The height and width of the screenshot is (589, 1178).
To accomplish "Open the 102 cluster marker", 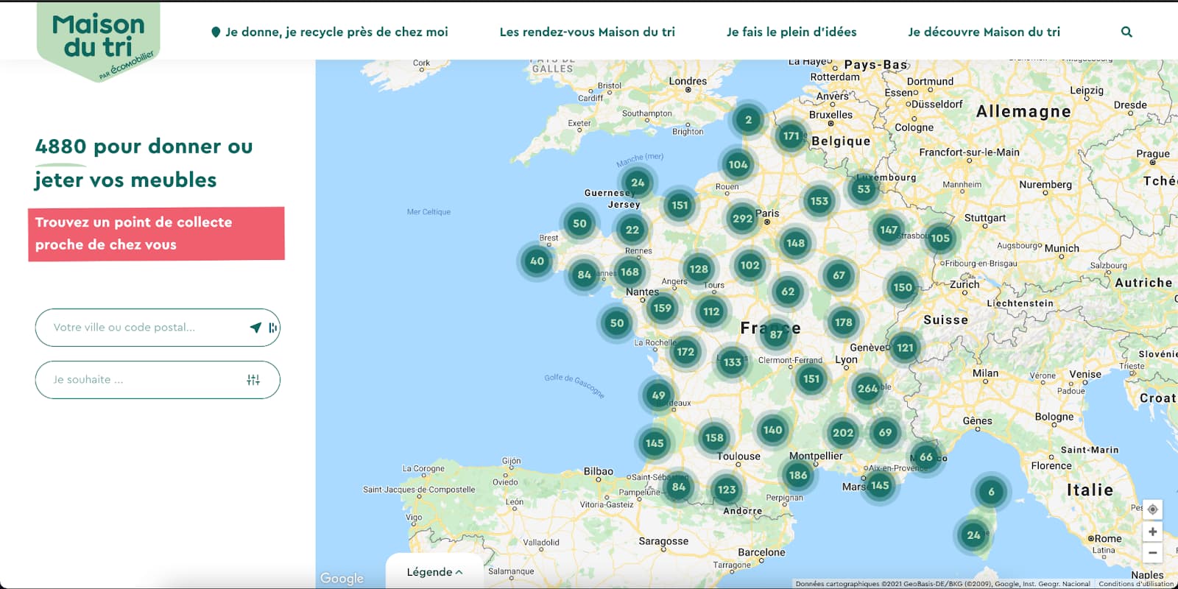I will tap(750, 266).
